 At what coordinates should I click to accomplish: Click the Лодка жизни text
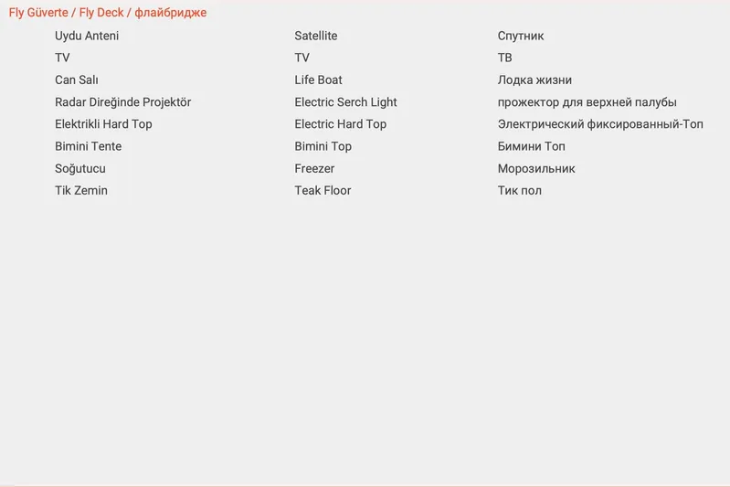point(534,80)
